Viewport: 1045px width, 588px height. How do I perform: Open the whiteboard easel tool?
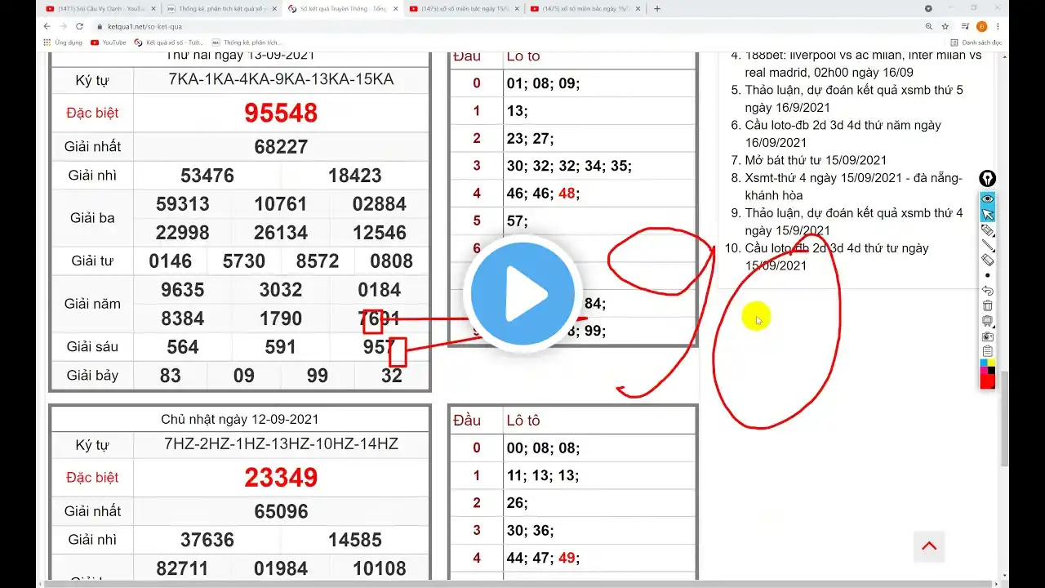(x=988, y=321)
